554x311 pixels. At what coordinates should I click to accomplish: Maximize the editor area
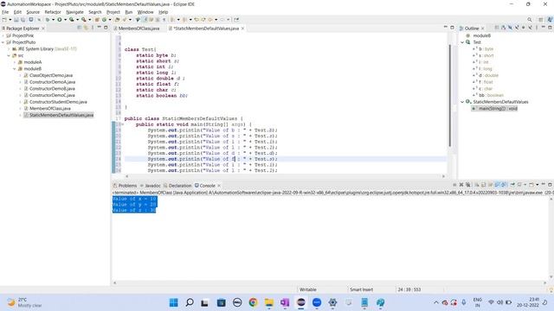[x=452, y=28]
